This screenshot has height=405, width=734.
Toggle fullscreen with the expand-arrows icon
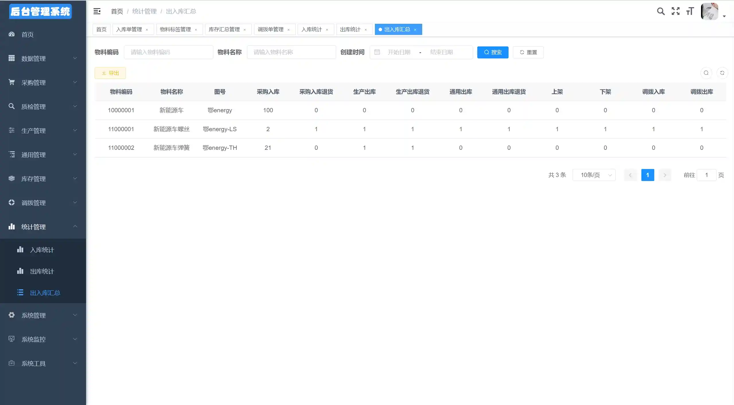click(x=675, y=11)
